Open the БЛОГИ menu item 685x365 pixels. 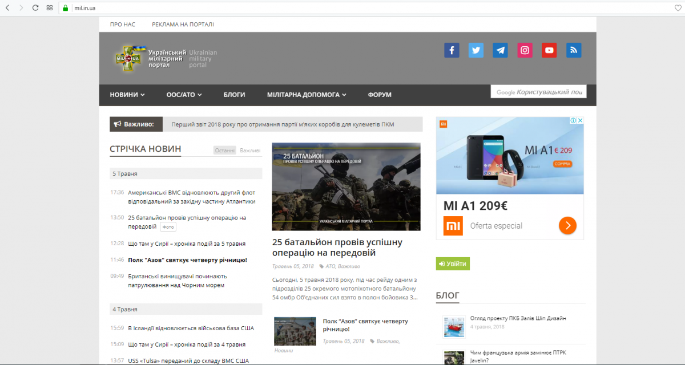pyautogui.click(x=234, y=95)
